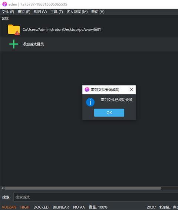Toggle the VULKAN renderer status button

click(9, 207)
